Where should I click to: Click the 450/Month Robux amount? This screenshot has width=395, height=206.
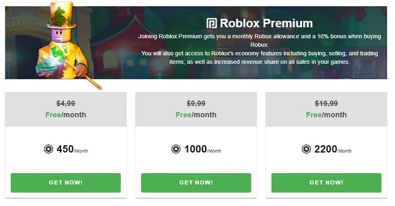pos(72,149)
